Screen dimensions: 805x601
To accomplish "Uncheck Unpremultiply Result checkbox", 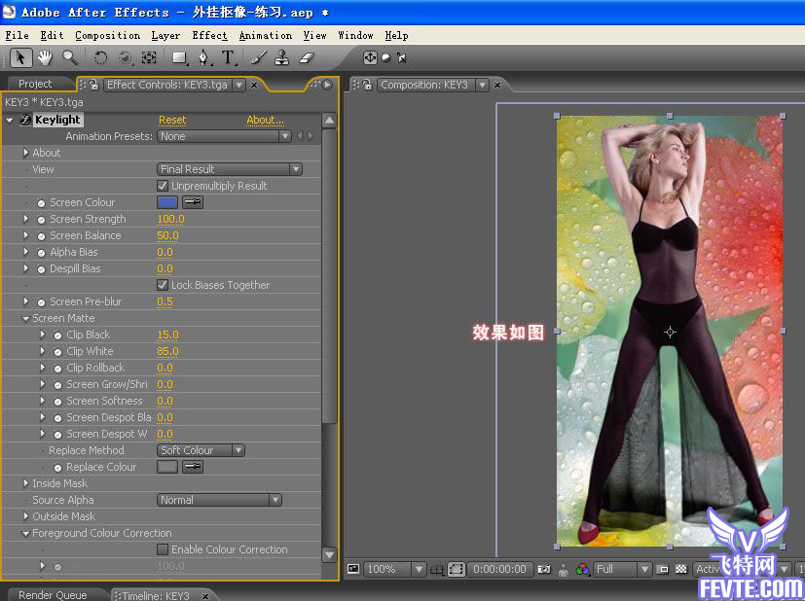I will [x=163, y=186].
